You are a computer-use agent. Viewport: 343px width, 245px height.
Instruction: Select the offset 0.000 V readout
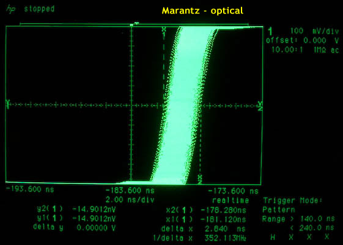point(302,40)
